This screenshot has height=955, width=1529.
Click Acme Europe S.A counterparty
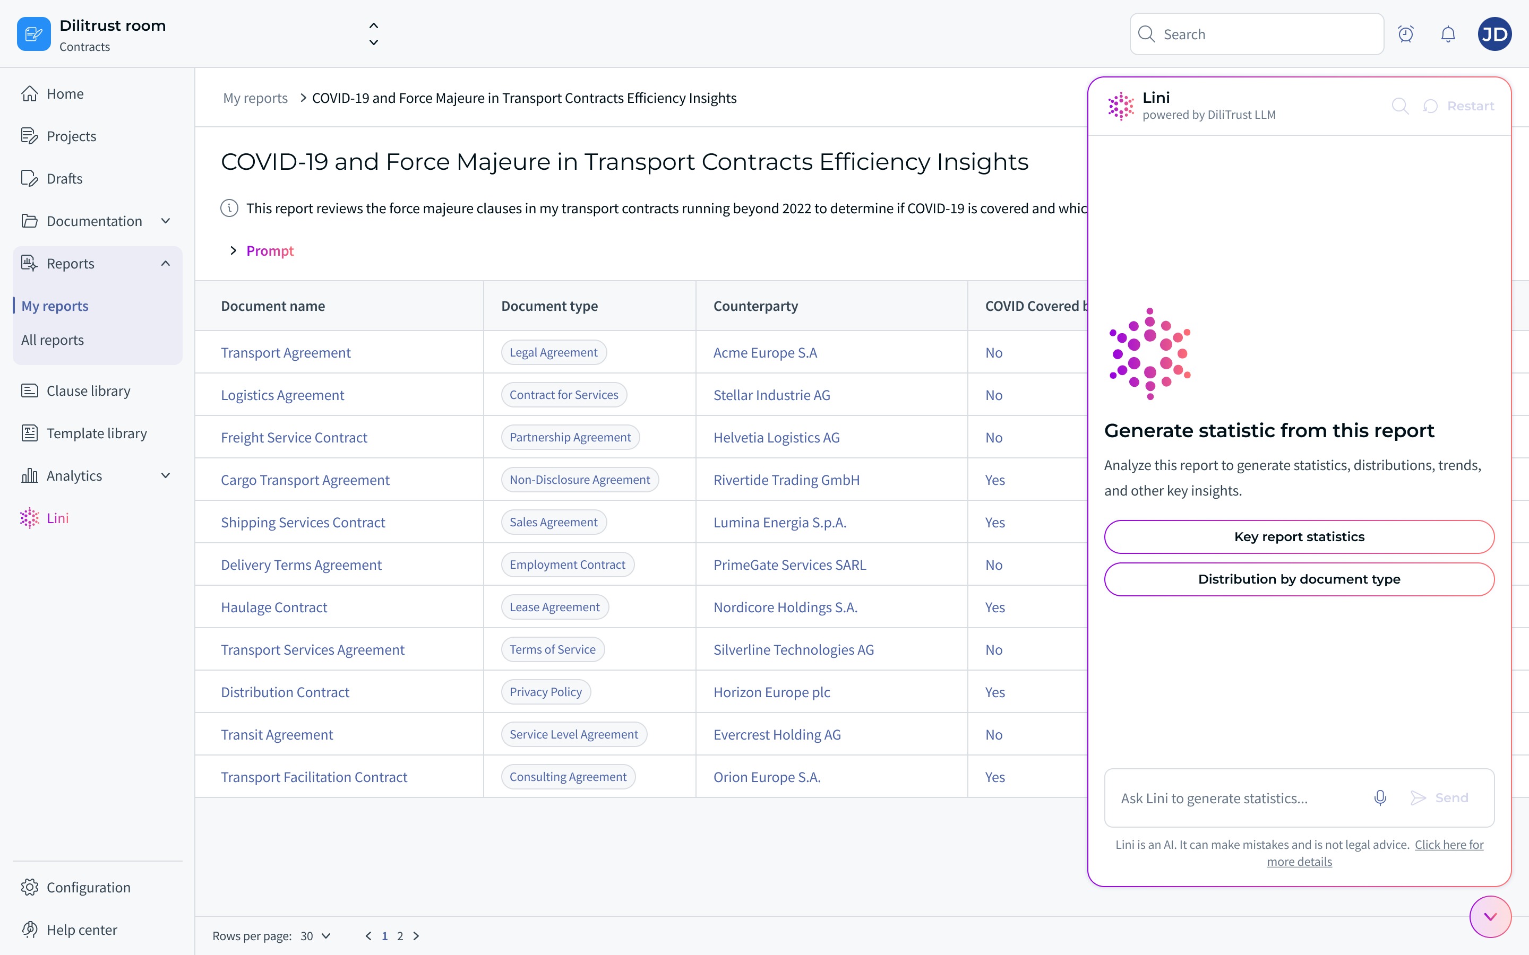click(x=765, y=352)
